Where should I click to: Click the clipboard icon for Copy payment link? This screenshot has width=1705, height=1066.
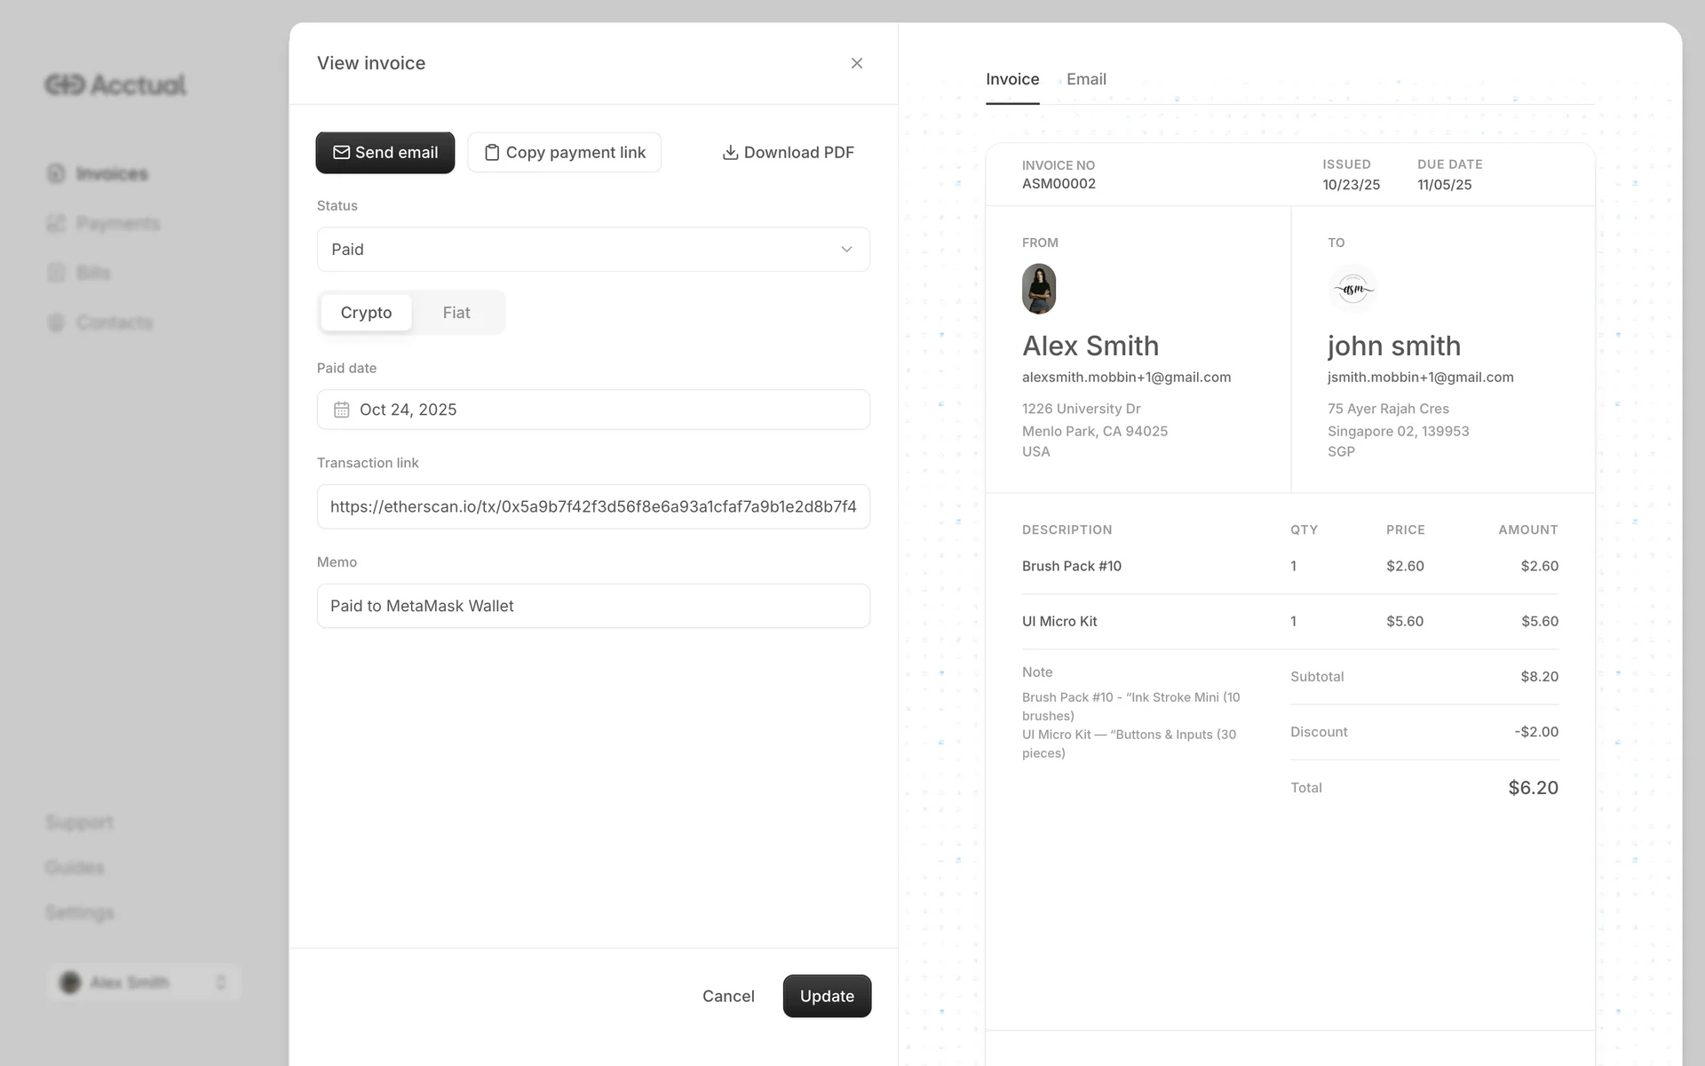tap(491, 153)
